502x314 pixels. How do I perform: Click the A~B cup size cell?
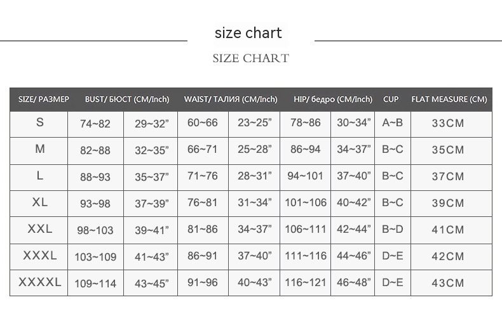coord(392,122)
